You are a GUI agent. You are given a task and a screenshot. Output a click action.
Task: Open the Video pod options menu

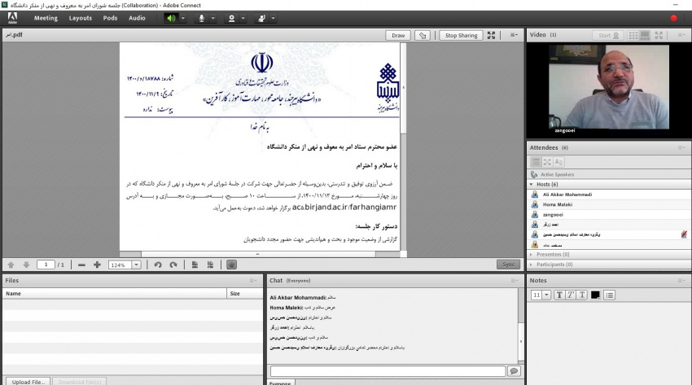(x=681, y=35)
